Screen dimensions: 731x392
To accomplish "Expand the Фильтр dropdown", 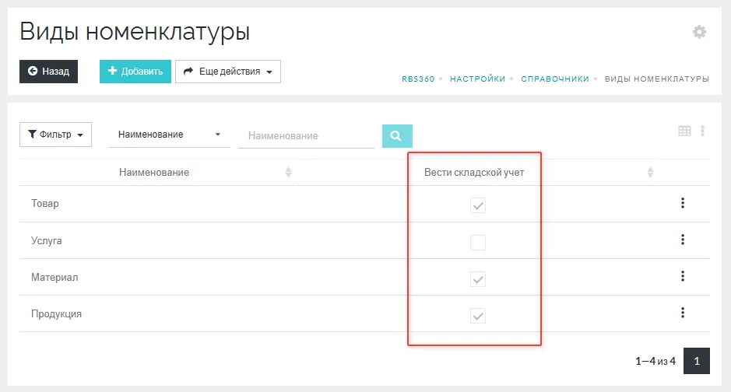I will [55, 135].
